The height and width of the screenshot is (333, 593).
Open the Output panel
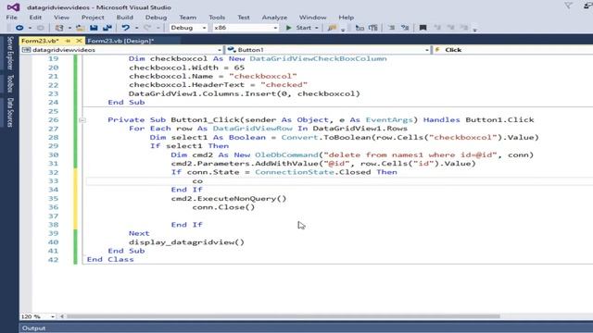click(x=33, y=328)
